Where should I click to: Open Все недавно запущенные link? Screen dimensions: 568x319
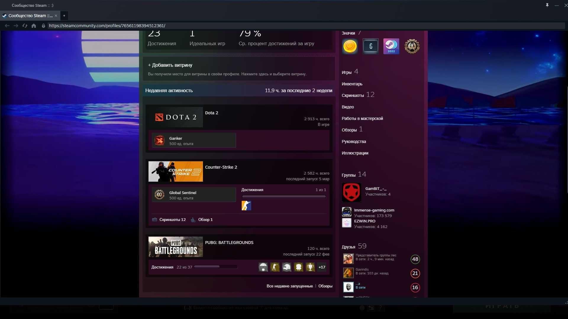(x=290, y=286)
